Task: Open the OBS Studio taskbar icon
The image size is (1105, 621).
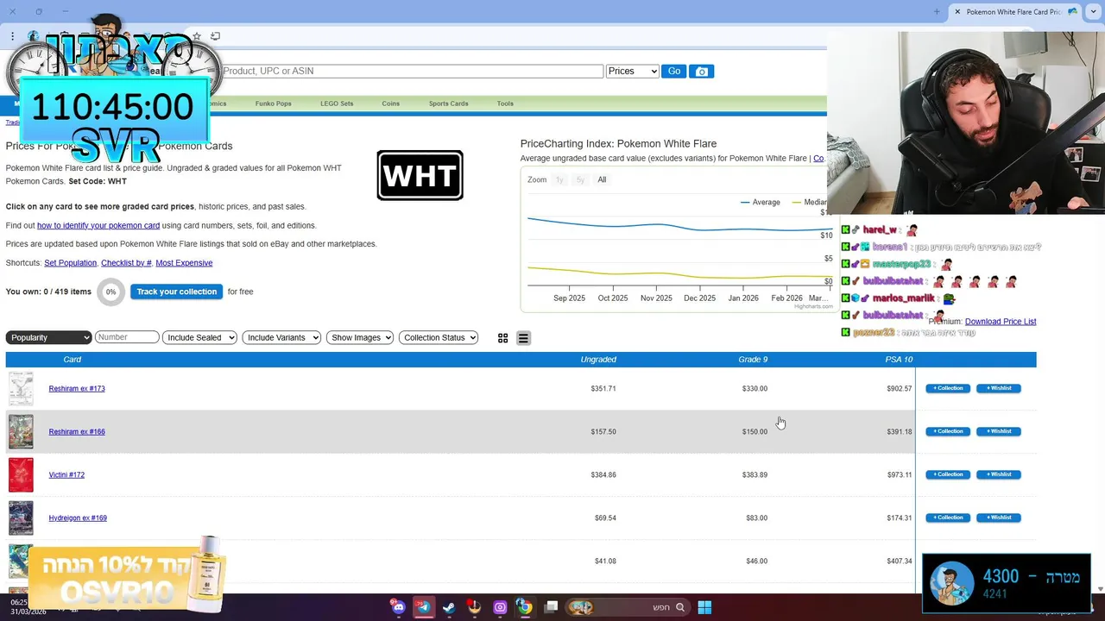Action: (474, 607)
